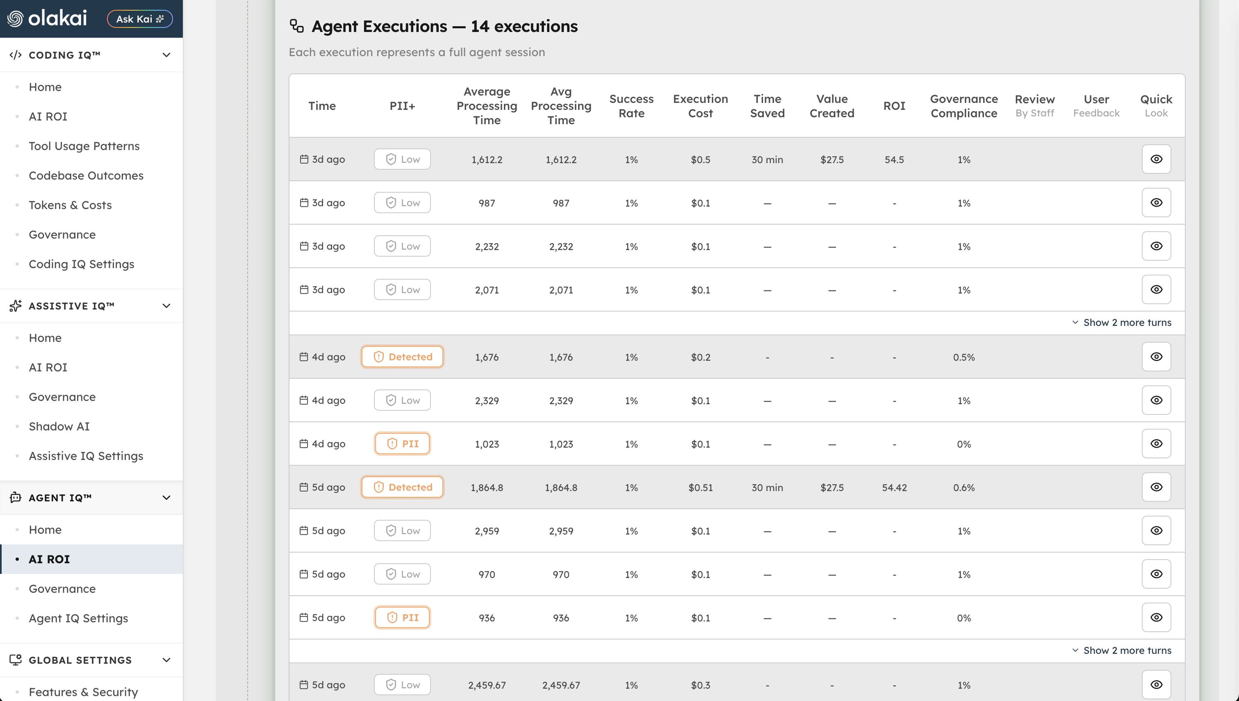Open Assistive IQ Settings
The image size is (1239, 701).
tap(86, 456)
